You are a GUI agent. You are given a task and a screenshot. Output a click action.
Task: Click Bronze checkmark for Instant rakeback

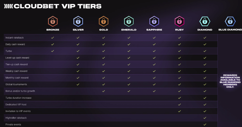tap(53, 38)
